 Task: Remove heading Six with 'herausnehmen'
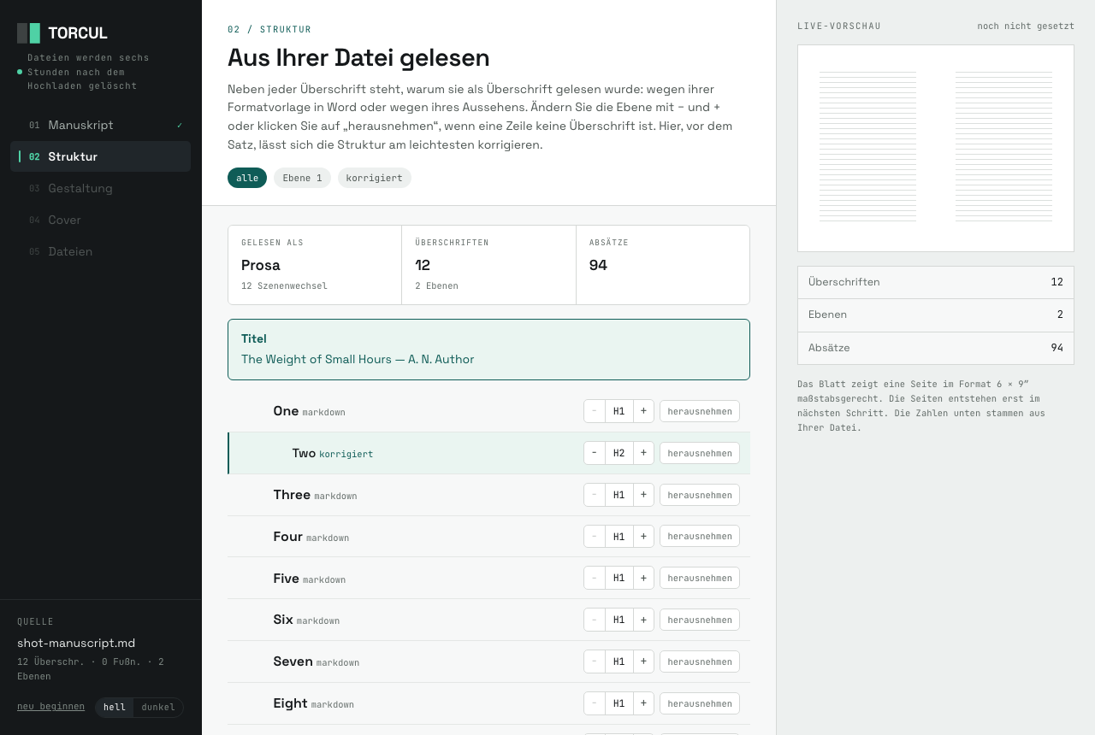pyautogui.click(x=700, y=620)
